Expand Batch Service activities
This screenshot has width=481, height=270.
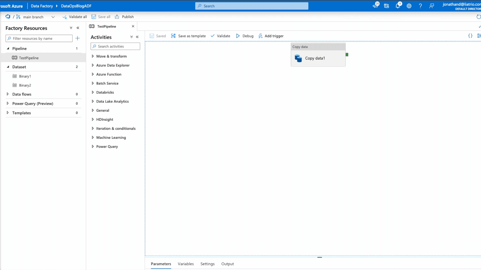pyautogui.click(x=93, y=83)
